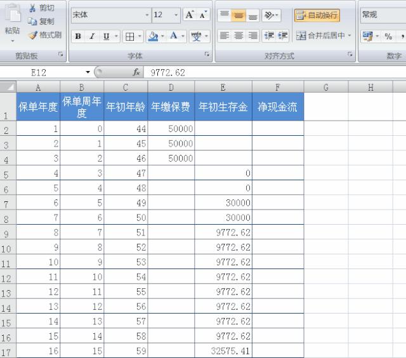
Task: Click the phonetic guide (wén) icon
Action: click(196, 37)
